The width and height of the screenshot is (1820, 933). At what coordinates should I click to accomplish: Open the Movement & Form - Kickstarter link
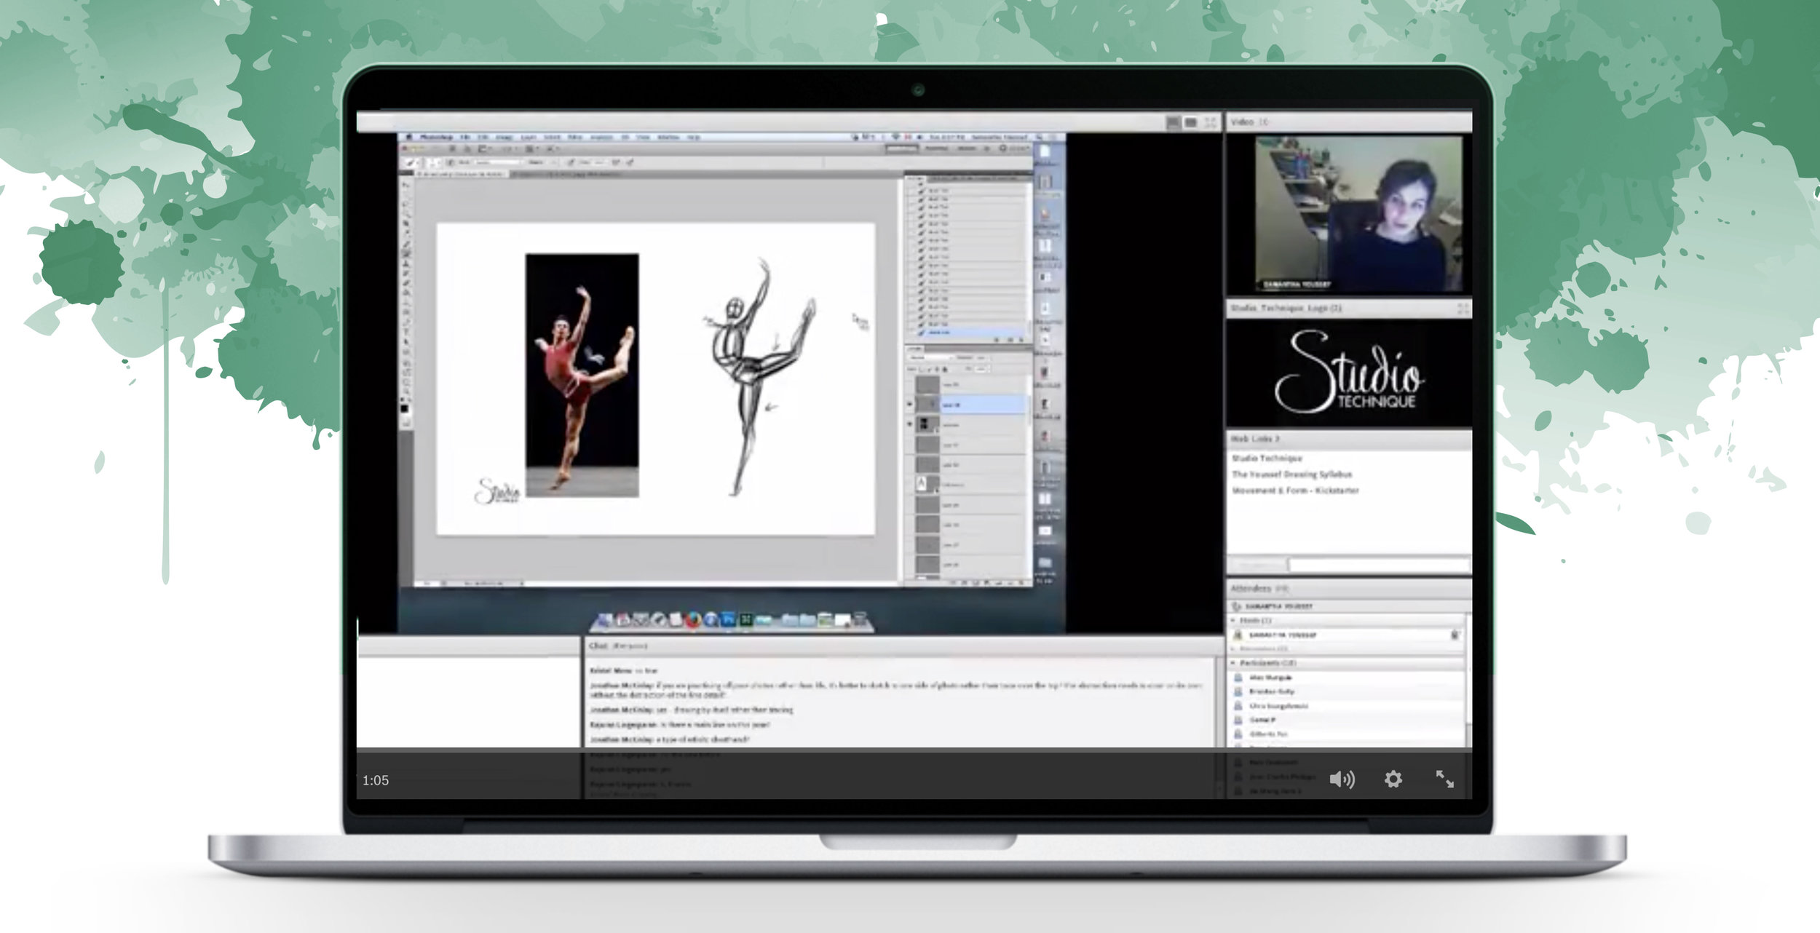pyautogui.click(x=1295, y=491)
